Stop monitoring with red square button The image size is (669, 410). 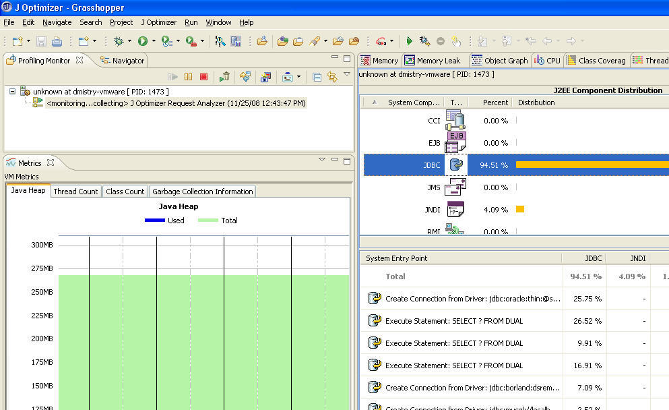[x=204, y=77]
